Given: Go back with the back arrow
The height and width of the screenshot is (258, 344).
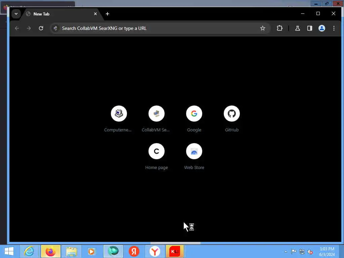Looking at the screenshot, I should click(17, 28).
